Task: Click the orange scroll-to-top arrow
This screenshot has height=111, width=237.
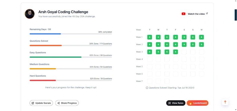Action: coord(225,102)
